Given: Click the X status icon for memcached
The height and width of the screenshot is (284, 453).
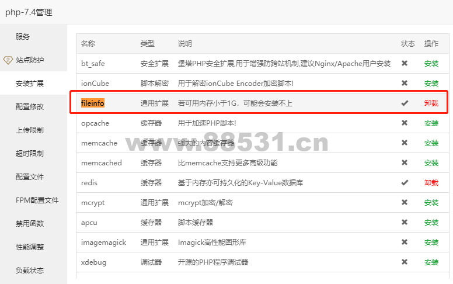Looking at the screenshot, I should (405, 163).
